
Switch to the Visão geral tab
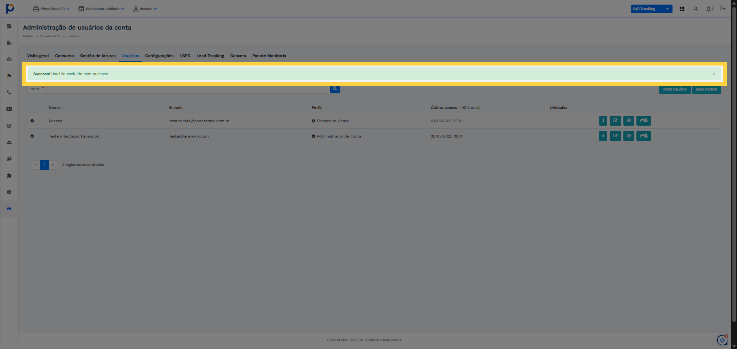pos(38,56)
